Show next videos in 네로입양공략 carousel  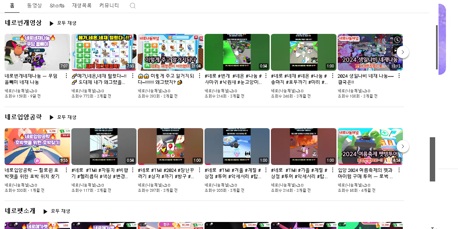[402, 146]
